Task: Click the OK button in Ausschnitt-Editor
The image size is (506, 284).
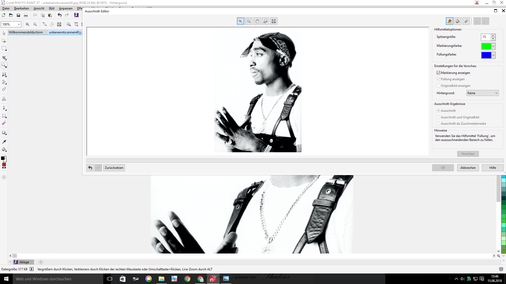Action: tap(443, 168)
